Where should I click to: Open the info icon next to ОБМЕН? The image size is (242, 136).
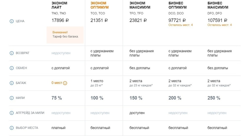point(12,68)
